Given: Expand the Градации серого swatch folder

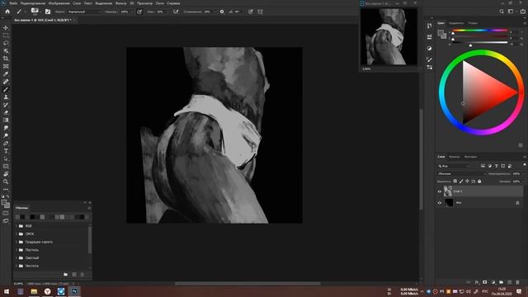Looking at the screenshot, I should click(16, 242).
